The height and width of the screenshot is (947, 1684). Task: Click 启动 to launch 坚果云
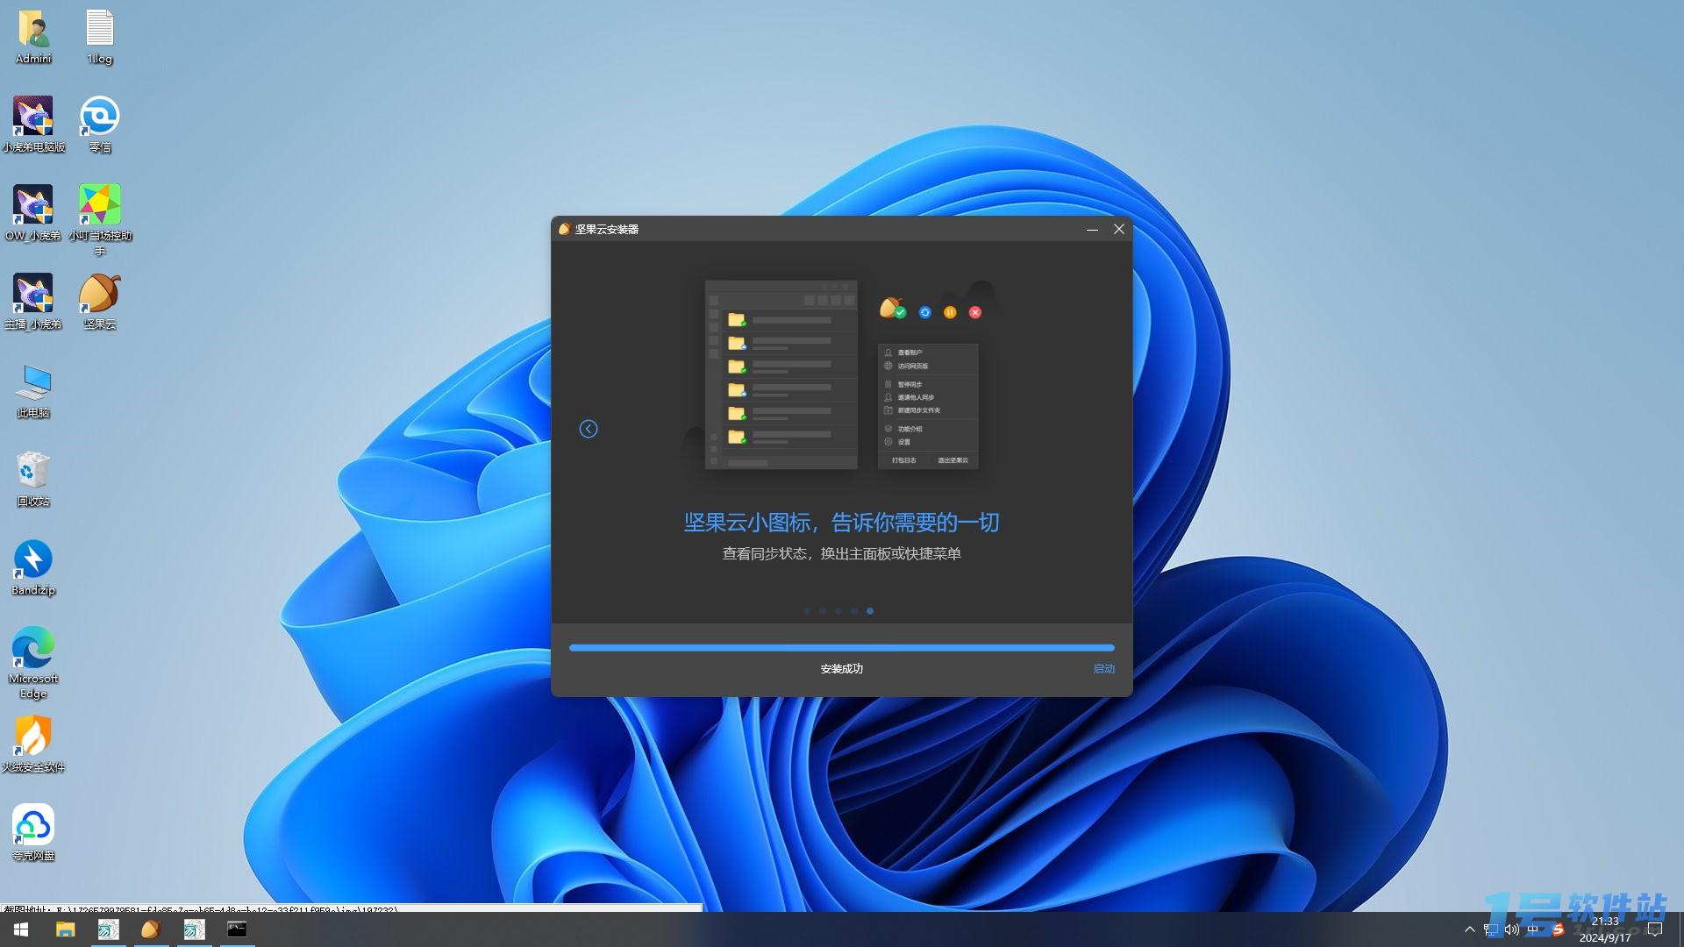pos(1103,669)
